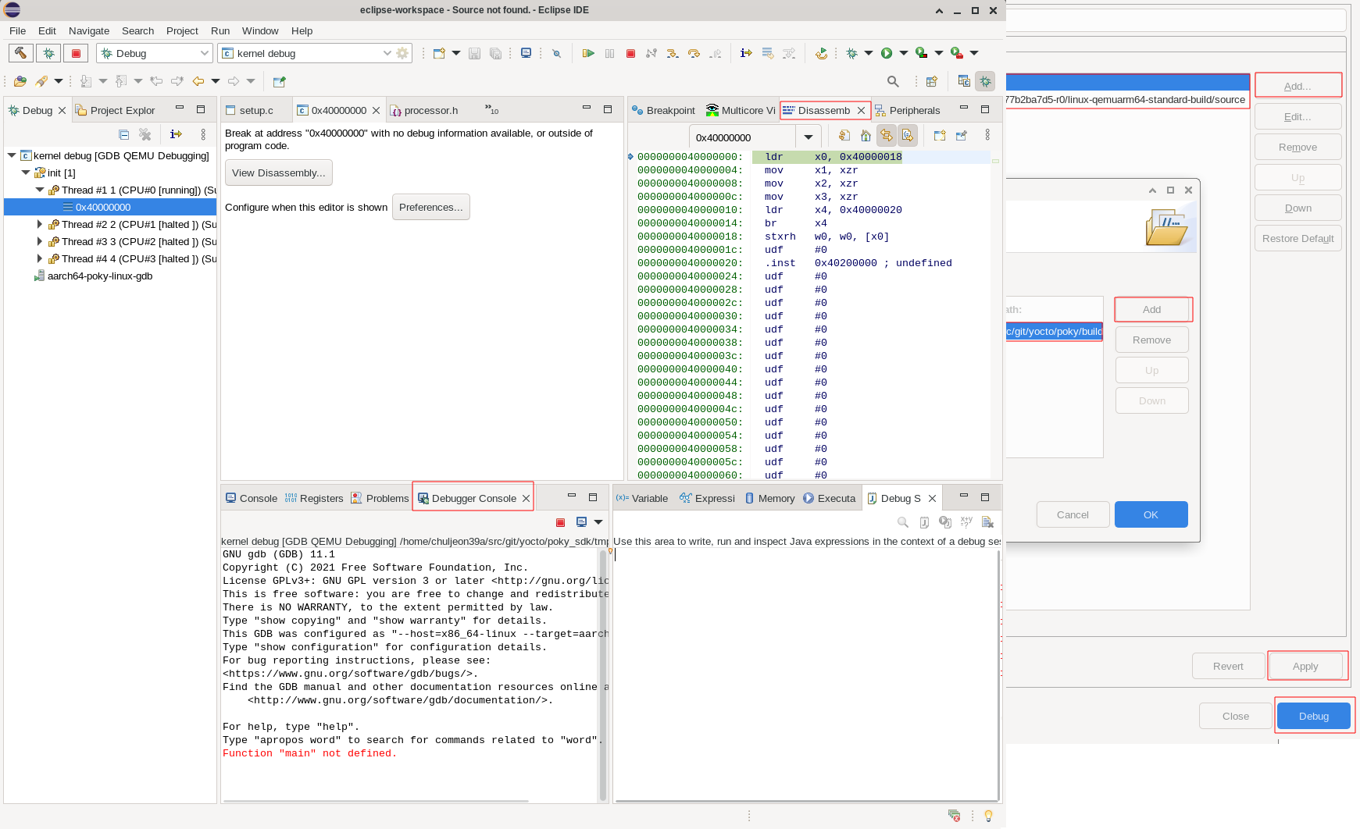The image size is (1360, 829).
Task: Click the light bulb tip icon
Action: 988,816
